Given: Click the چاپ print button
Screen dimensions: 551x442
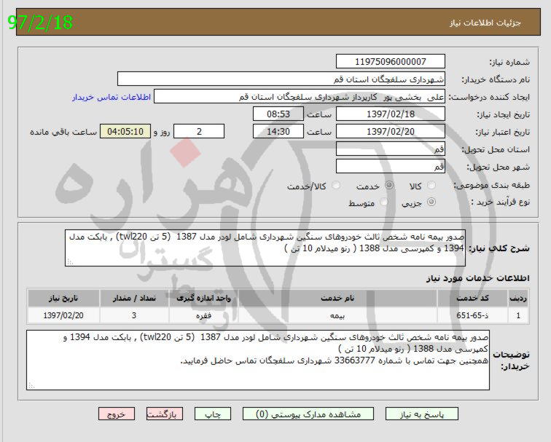Looking at the screenshot, I should coord(213,414).
